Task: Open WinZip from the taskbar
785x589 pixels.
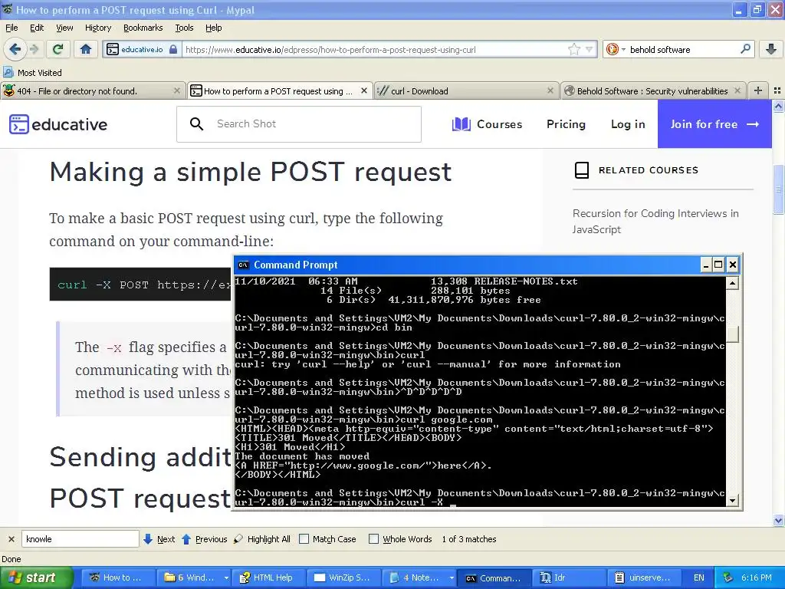Action: [x=343, y=577]
